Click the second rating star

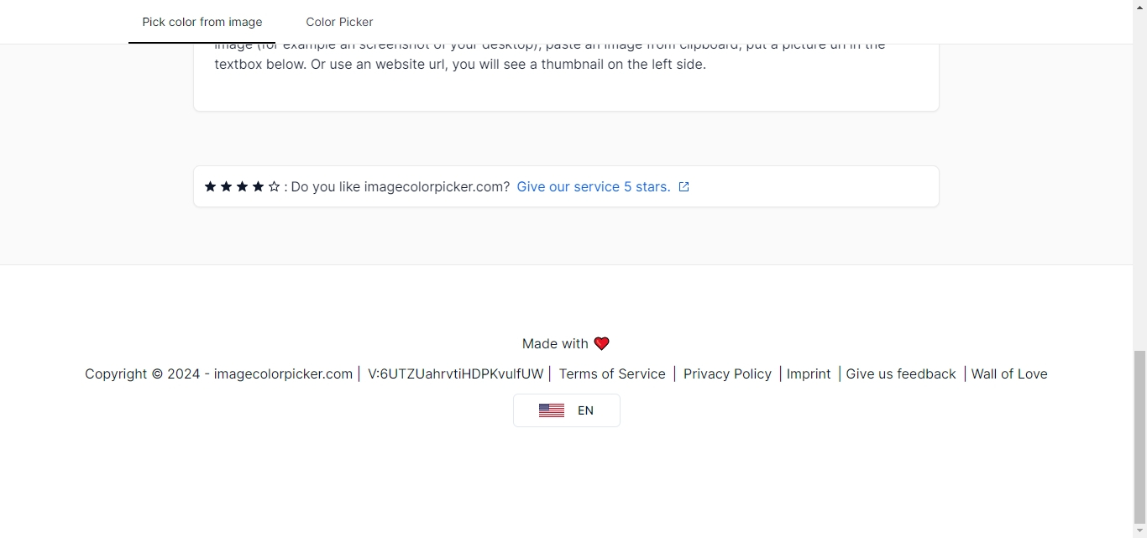coord(226,186)
